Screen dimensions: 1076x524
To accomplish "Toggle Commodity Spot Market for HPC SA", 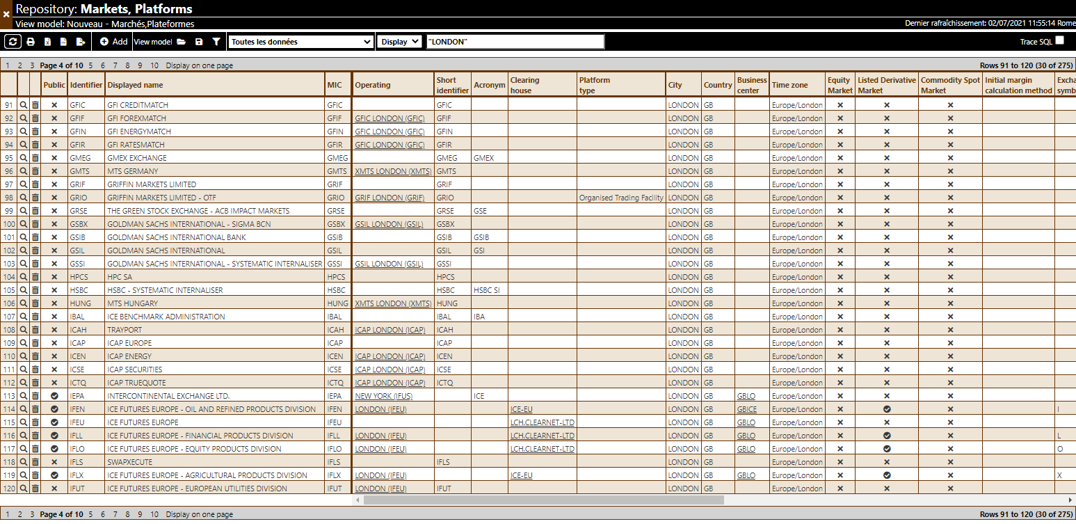I will pos(951,277).
